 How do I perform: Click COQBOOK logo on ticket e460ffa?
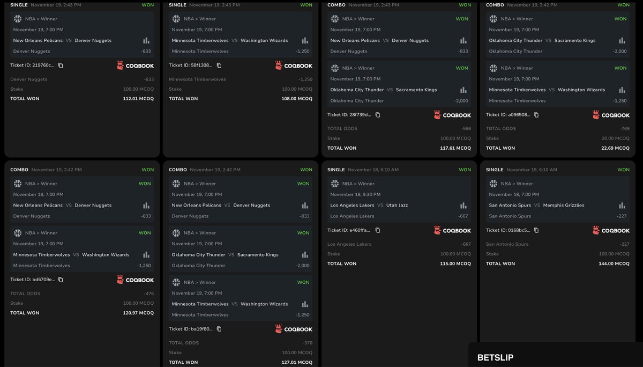pyautogui.click(x=452, y=230)
